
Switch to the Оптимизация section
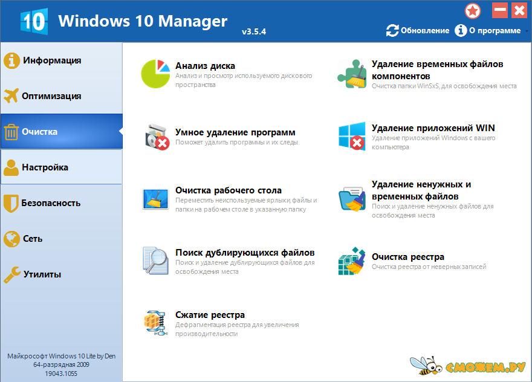(x=62, y=96)
